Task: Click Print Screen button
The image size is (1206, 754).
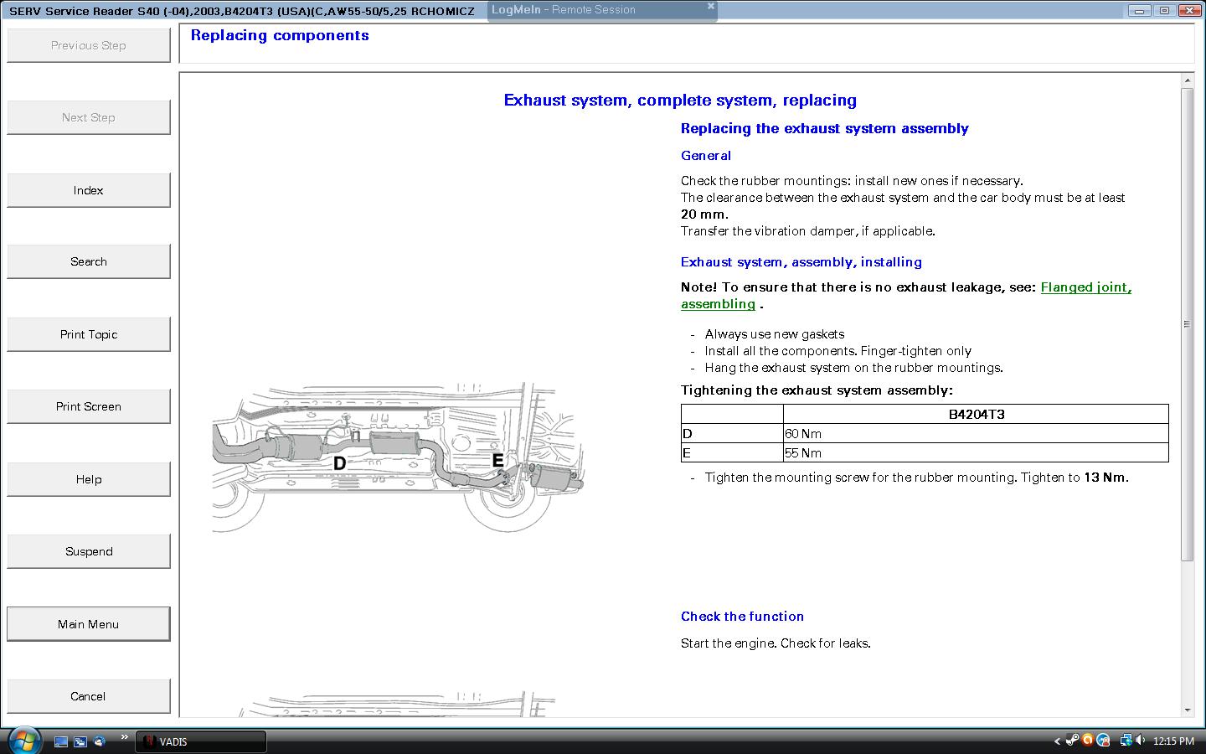Action: (x=88, y=406)
